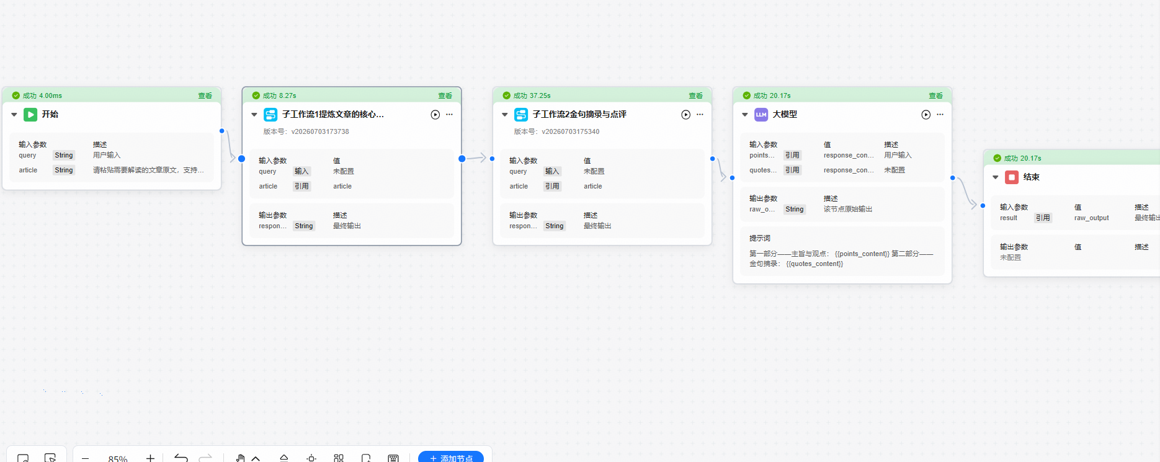The height and width of the screenshot is (462, 1160).
Task: Run the 子工作流1 node with its play button
Action: [435, 115]
